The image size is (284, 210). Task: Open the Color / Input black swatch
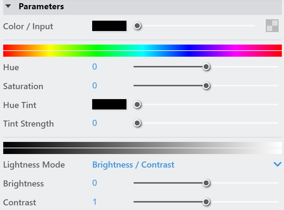point(109,26)
